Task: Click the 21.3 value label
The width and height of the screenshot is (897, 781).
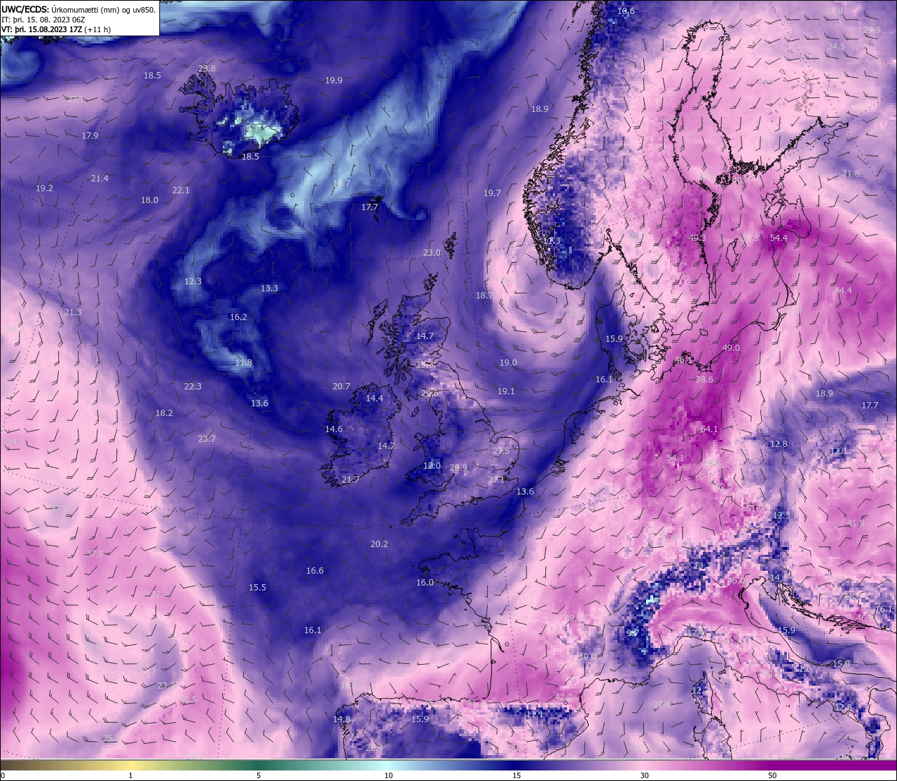Action: coord(73,312)
